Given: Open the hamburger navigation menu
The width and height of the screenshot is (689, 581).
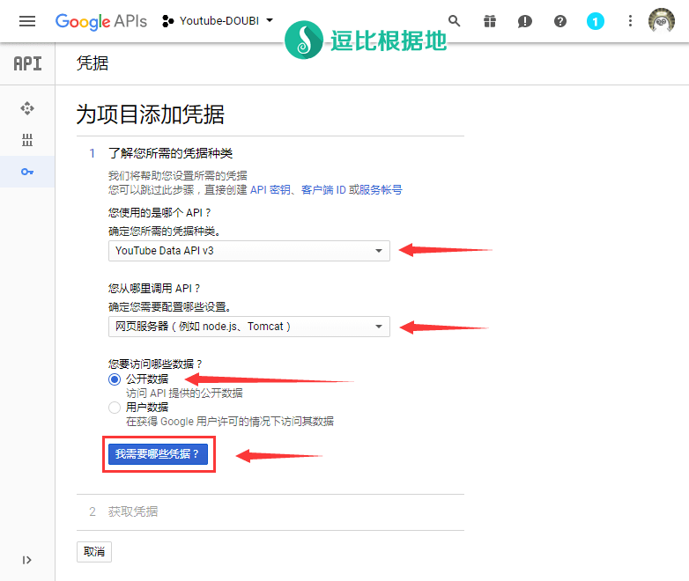Looking at the screenshot, I should (x=27, y=21).
